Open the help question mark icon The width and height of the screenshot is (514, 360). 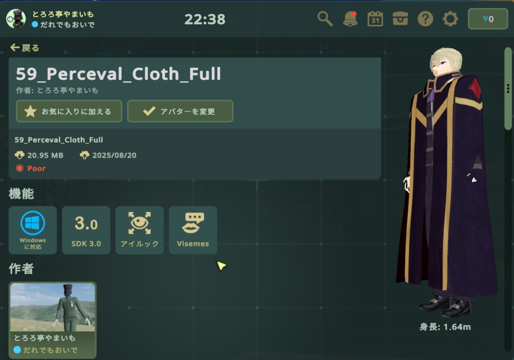pyautogui.click(x=425, y=19)
